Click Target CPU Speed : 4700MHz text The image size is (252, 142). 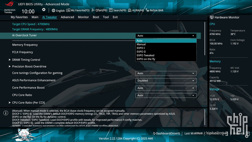tap(31, 24)
